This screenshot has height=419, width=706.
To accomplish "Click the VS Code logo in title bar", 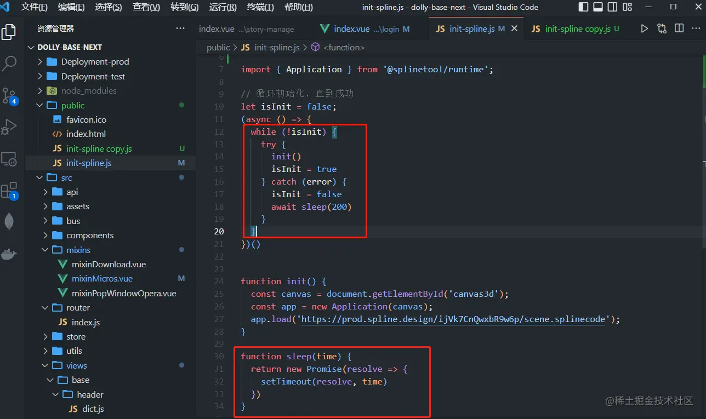I will pyautogui.click(x=5, y=7).
